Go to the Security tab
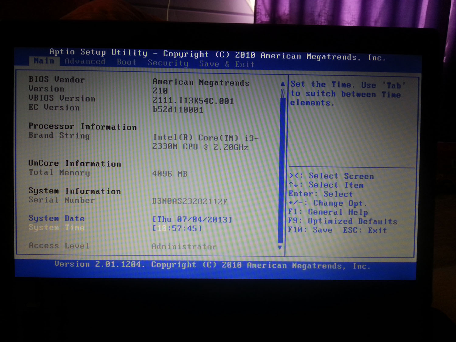Image resolution: width=456 pixels, height=342 pixels. pos(168,63)
